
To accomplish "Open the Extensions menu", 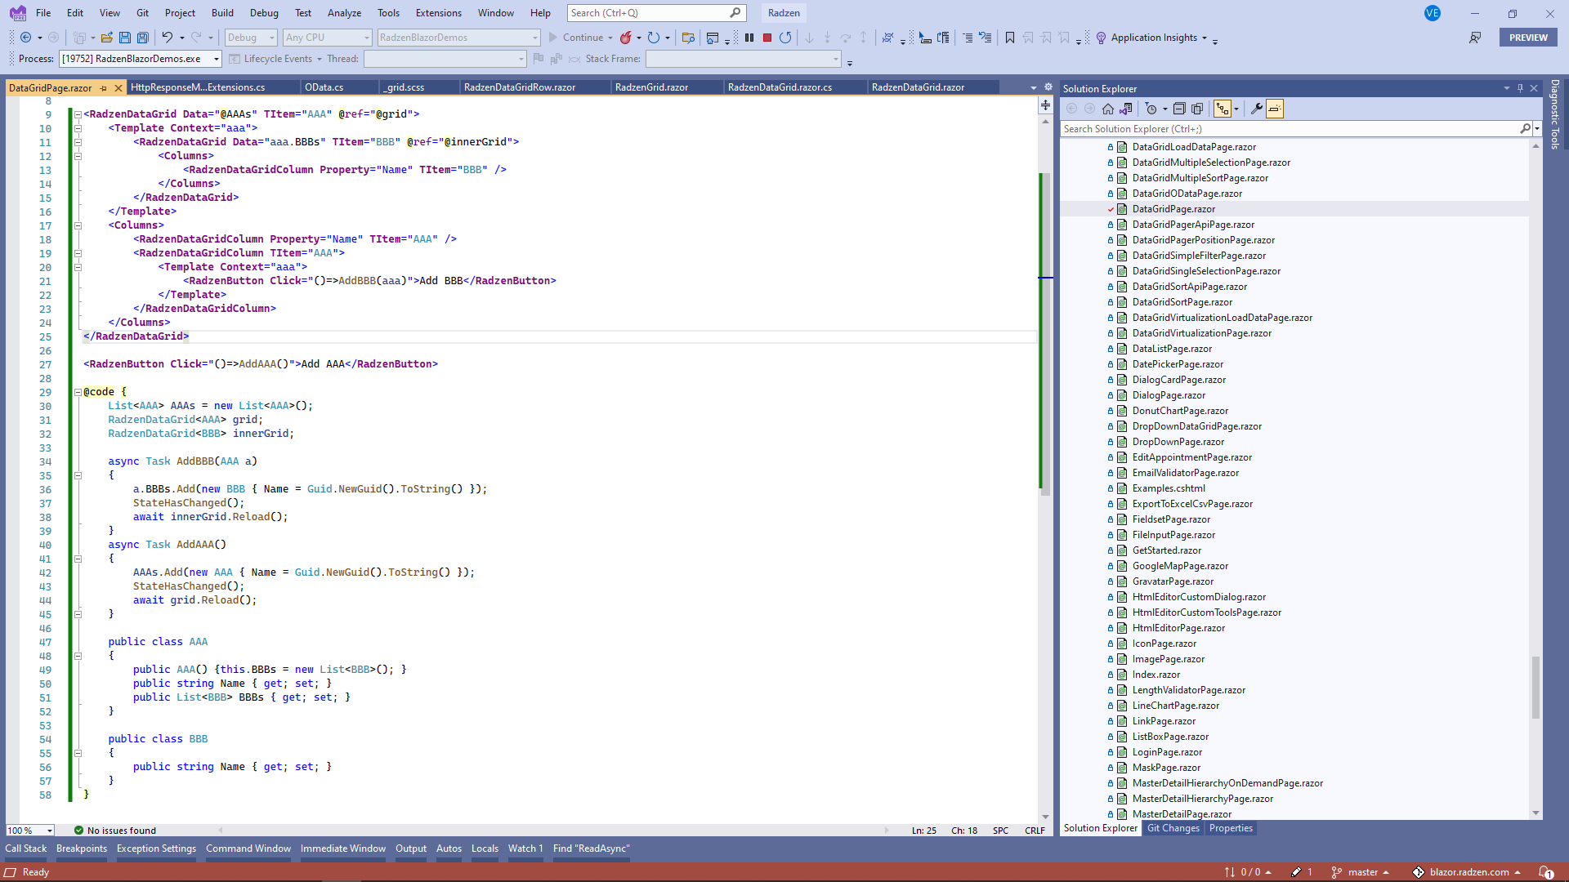I will [438, 13].
